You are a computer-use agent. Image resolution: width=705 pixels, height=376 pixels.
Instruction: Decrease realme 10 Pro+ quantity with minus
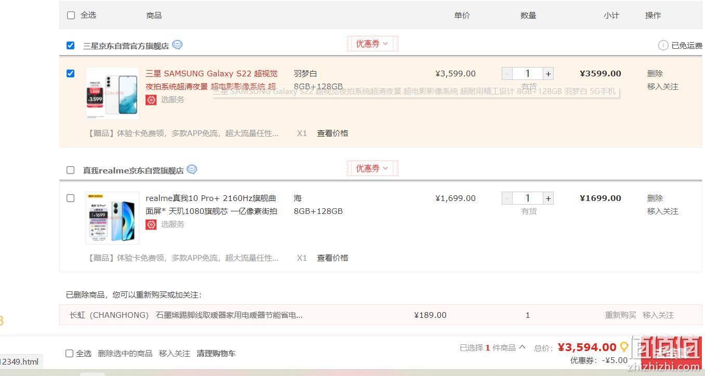(507, 198)
